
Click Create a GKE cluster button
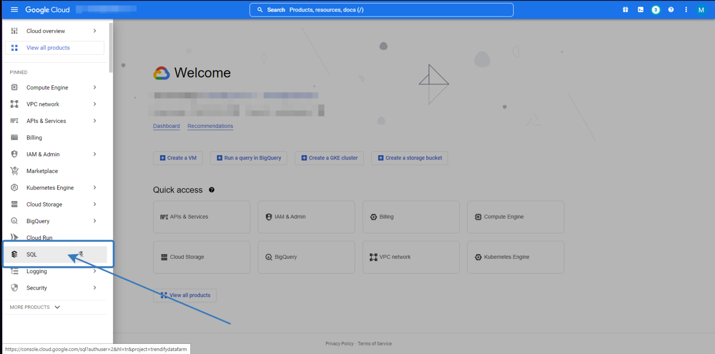[329, 158]
